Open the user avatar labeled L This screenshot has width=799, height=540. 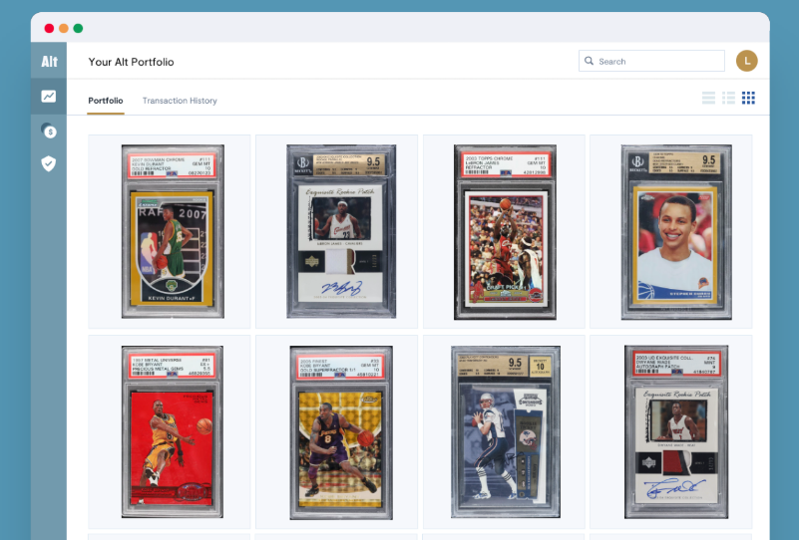(746, 61)
